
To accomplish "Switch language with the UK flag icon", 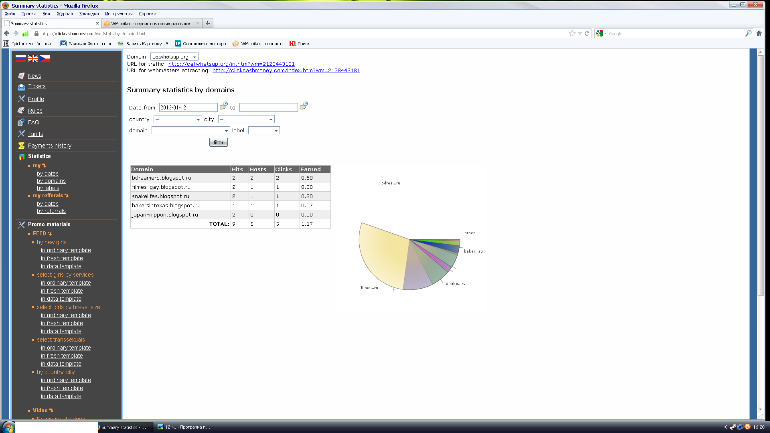I will [x=33, y=58].
